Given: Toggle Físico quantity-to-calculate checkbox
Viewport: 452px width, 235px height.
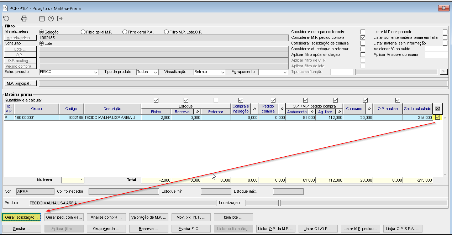Looking at the screenshot, I should (x=156, y=100).
